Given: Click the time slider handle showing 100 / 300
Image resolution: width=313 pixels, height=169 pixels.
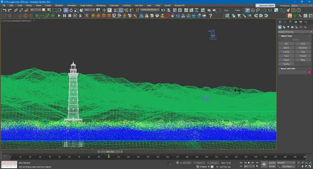Looking at the screenshot, I should [x=110, y=152].
